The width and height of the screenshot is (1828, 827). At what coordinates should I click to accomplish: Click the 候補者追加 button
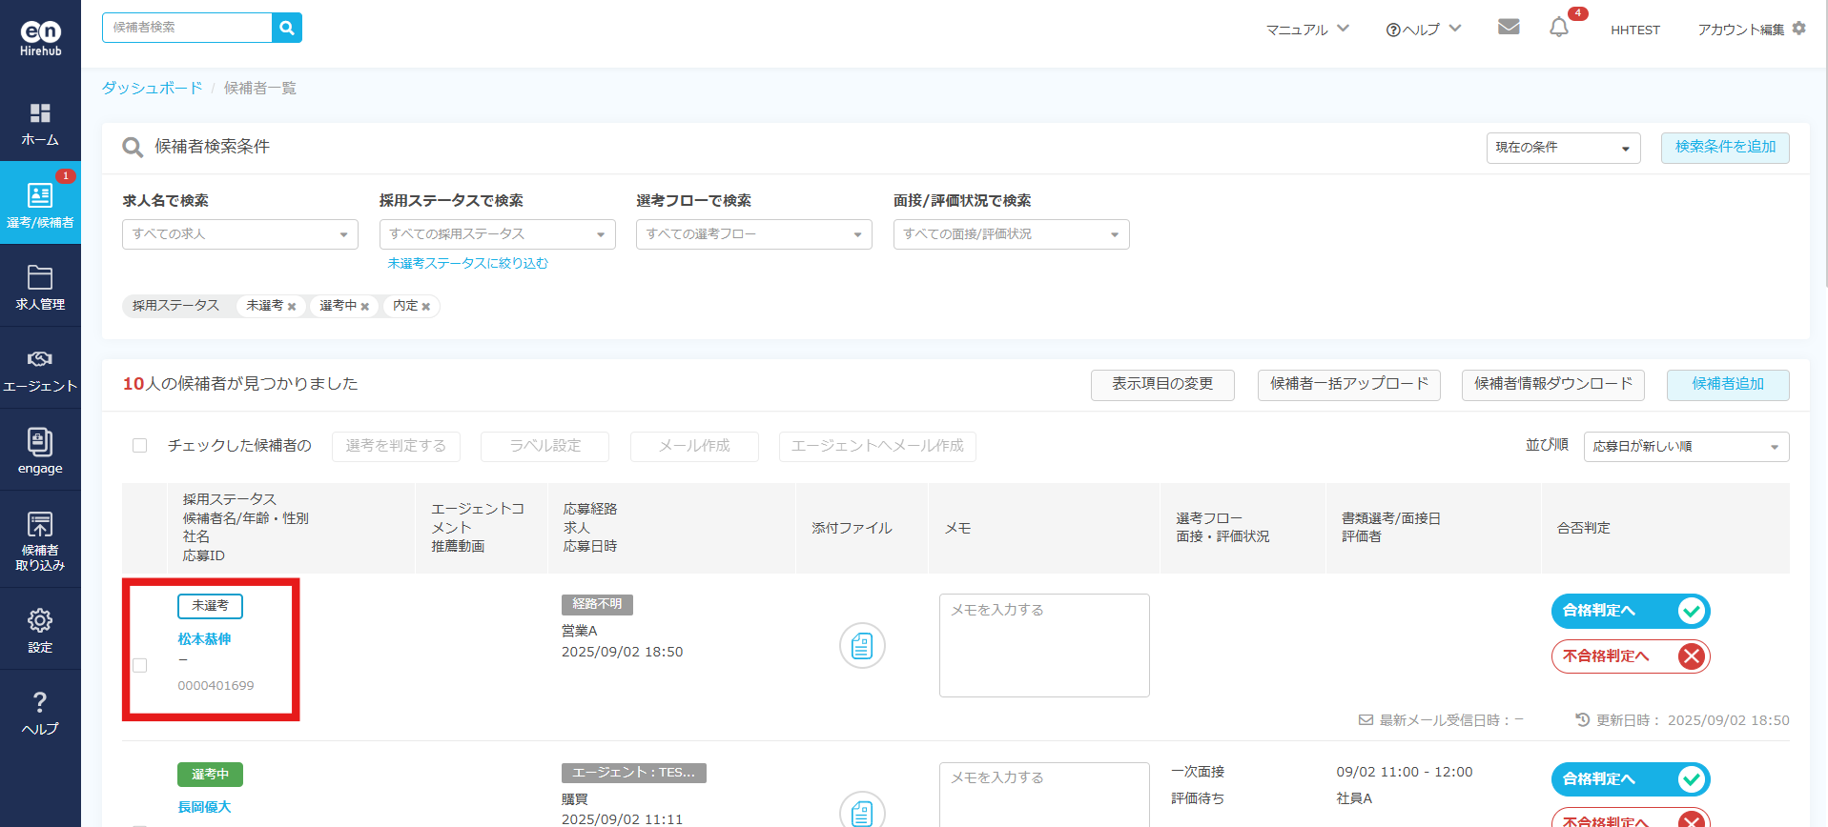click(x=1727, y=384)
